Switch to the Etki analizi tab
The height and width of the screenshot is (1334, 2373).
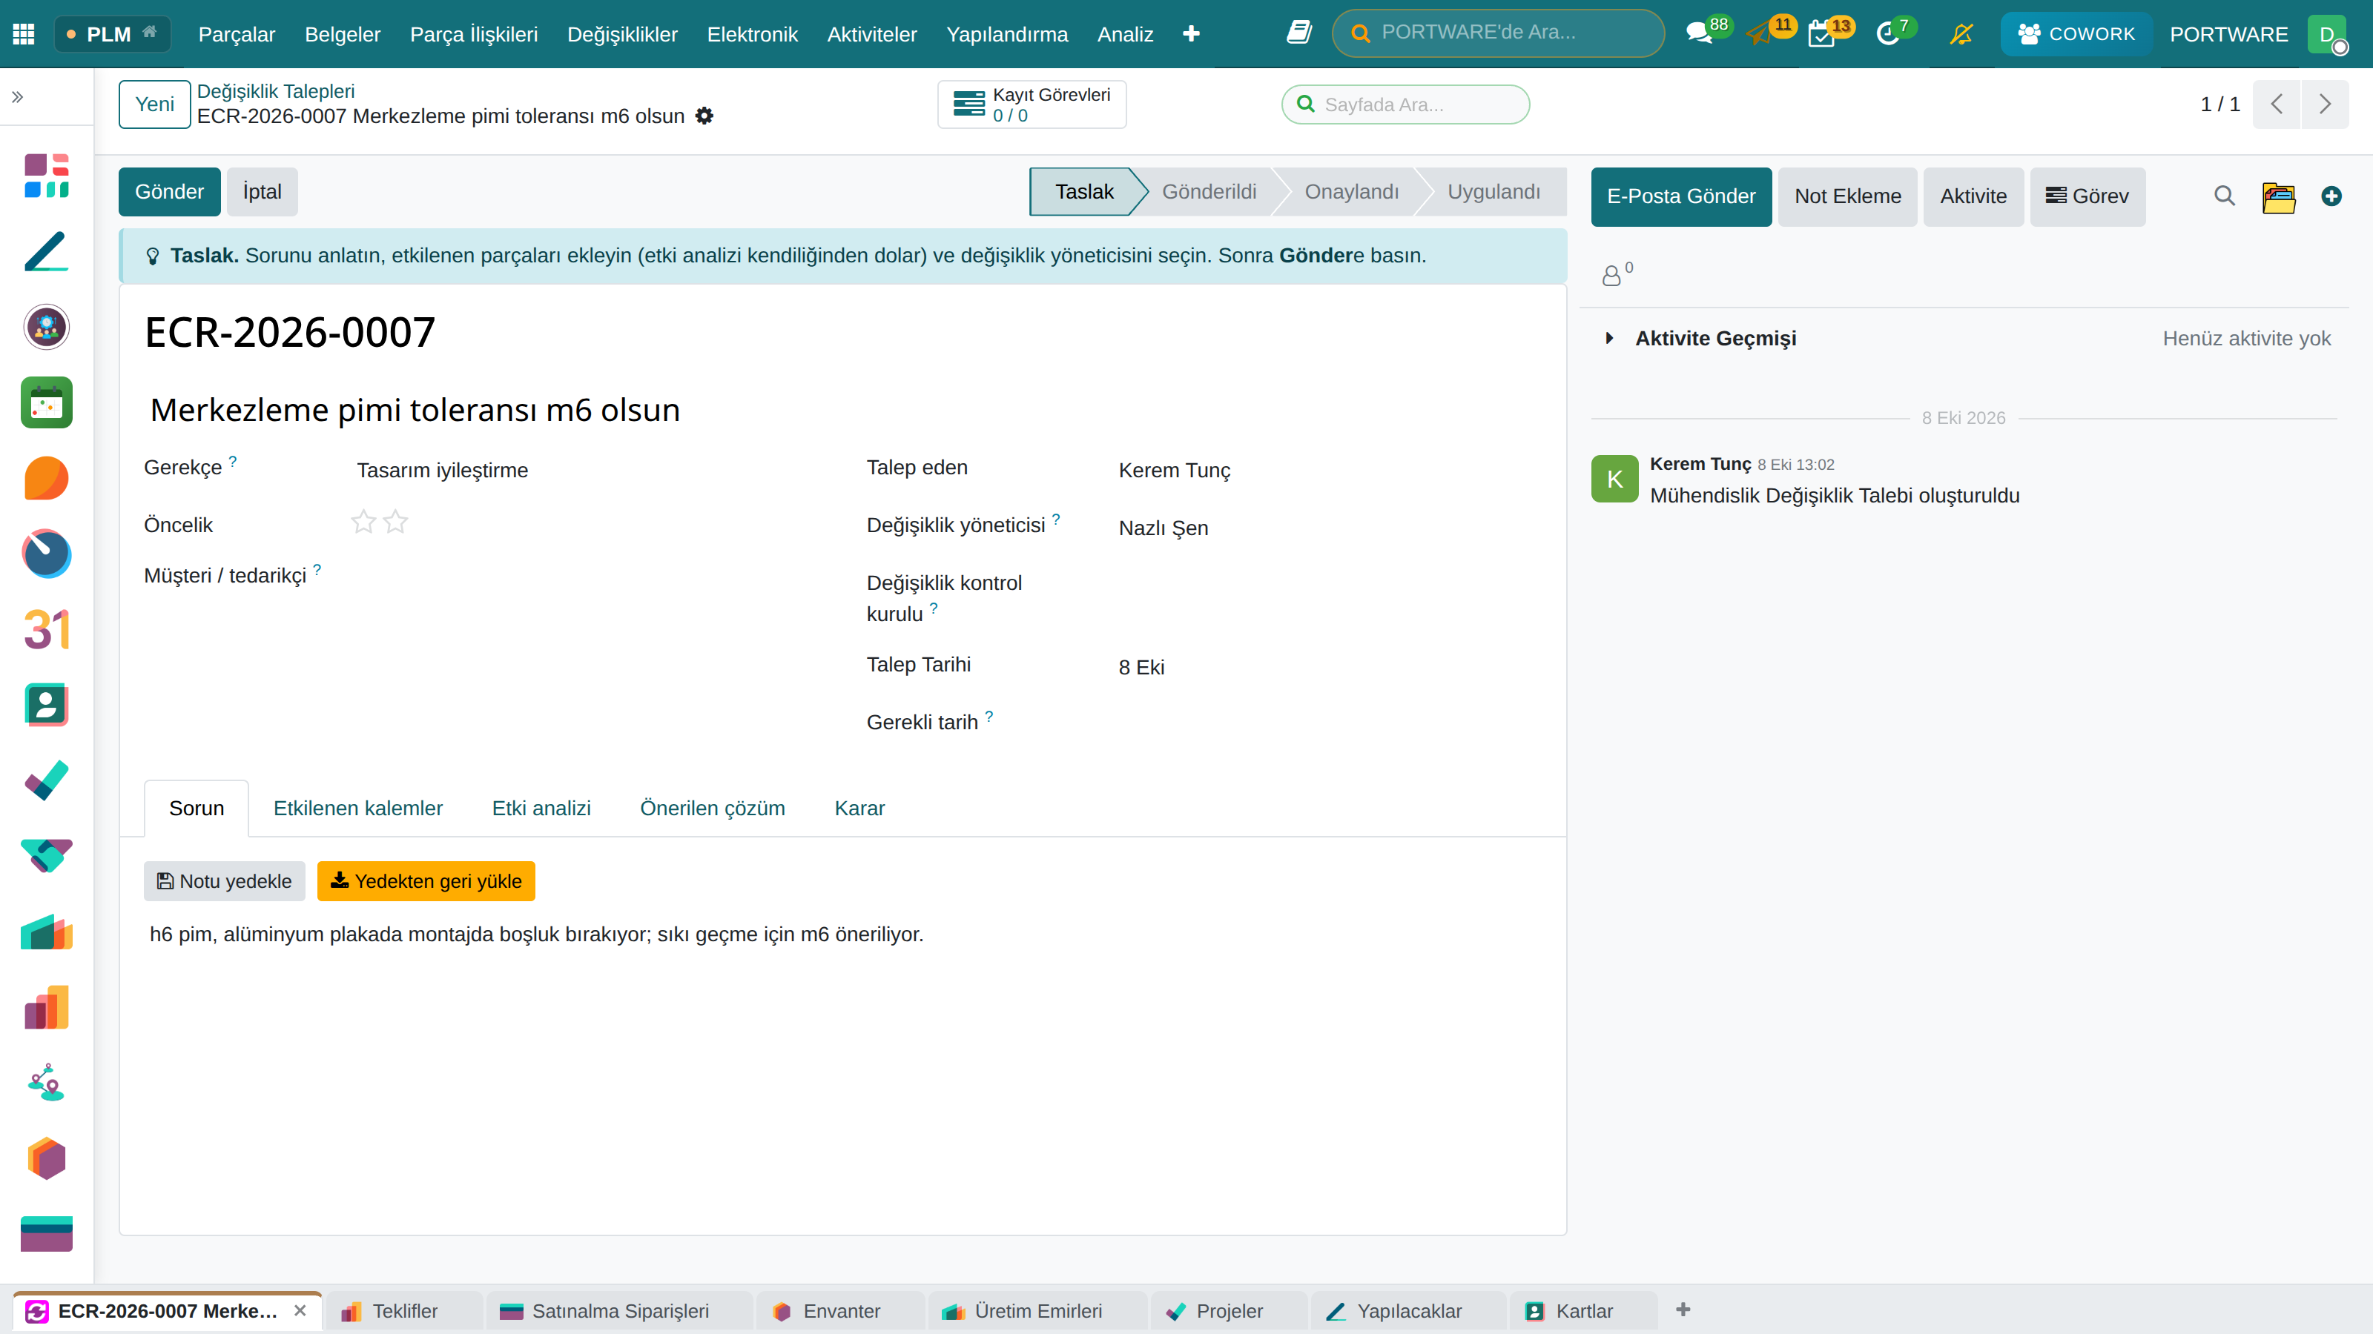[541, 809]
